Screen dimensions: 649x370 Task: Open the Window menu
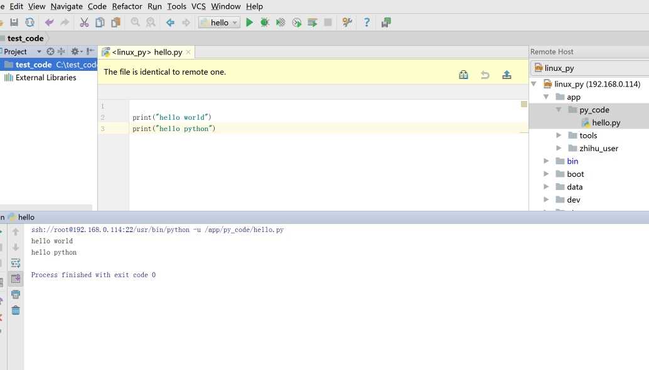(x=225, y=6)
